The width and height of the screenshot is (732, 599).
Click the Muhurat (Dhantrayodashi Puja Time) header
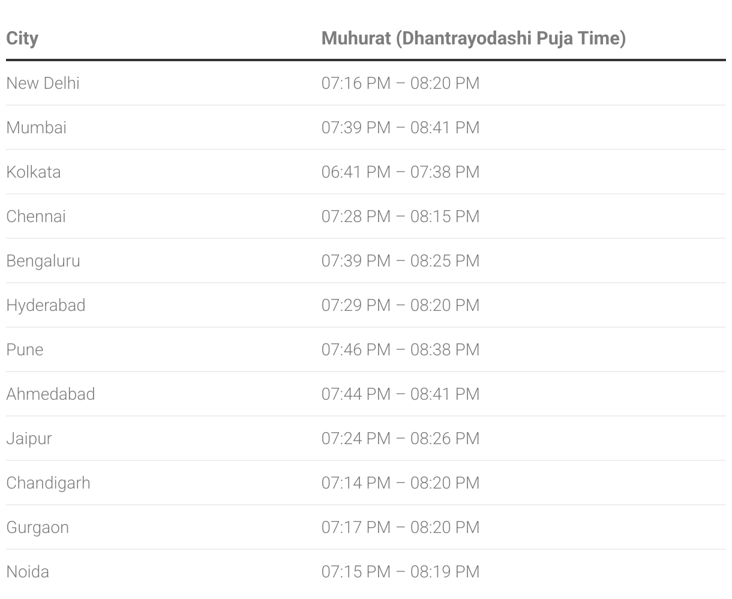[x=473, y=38]
